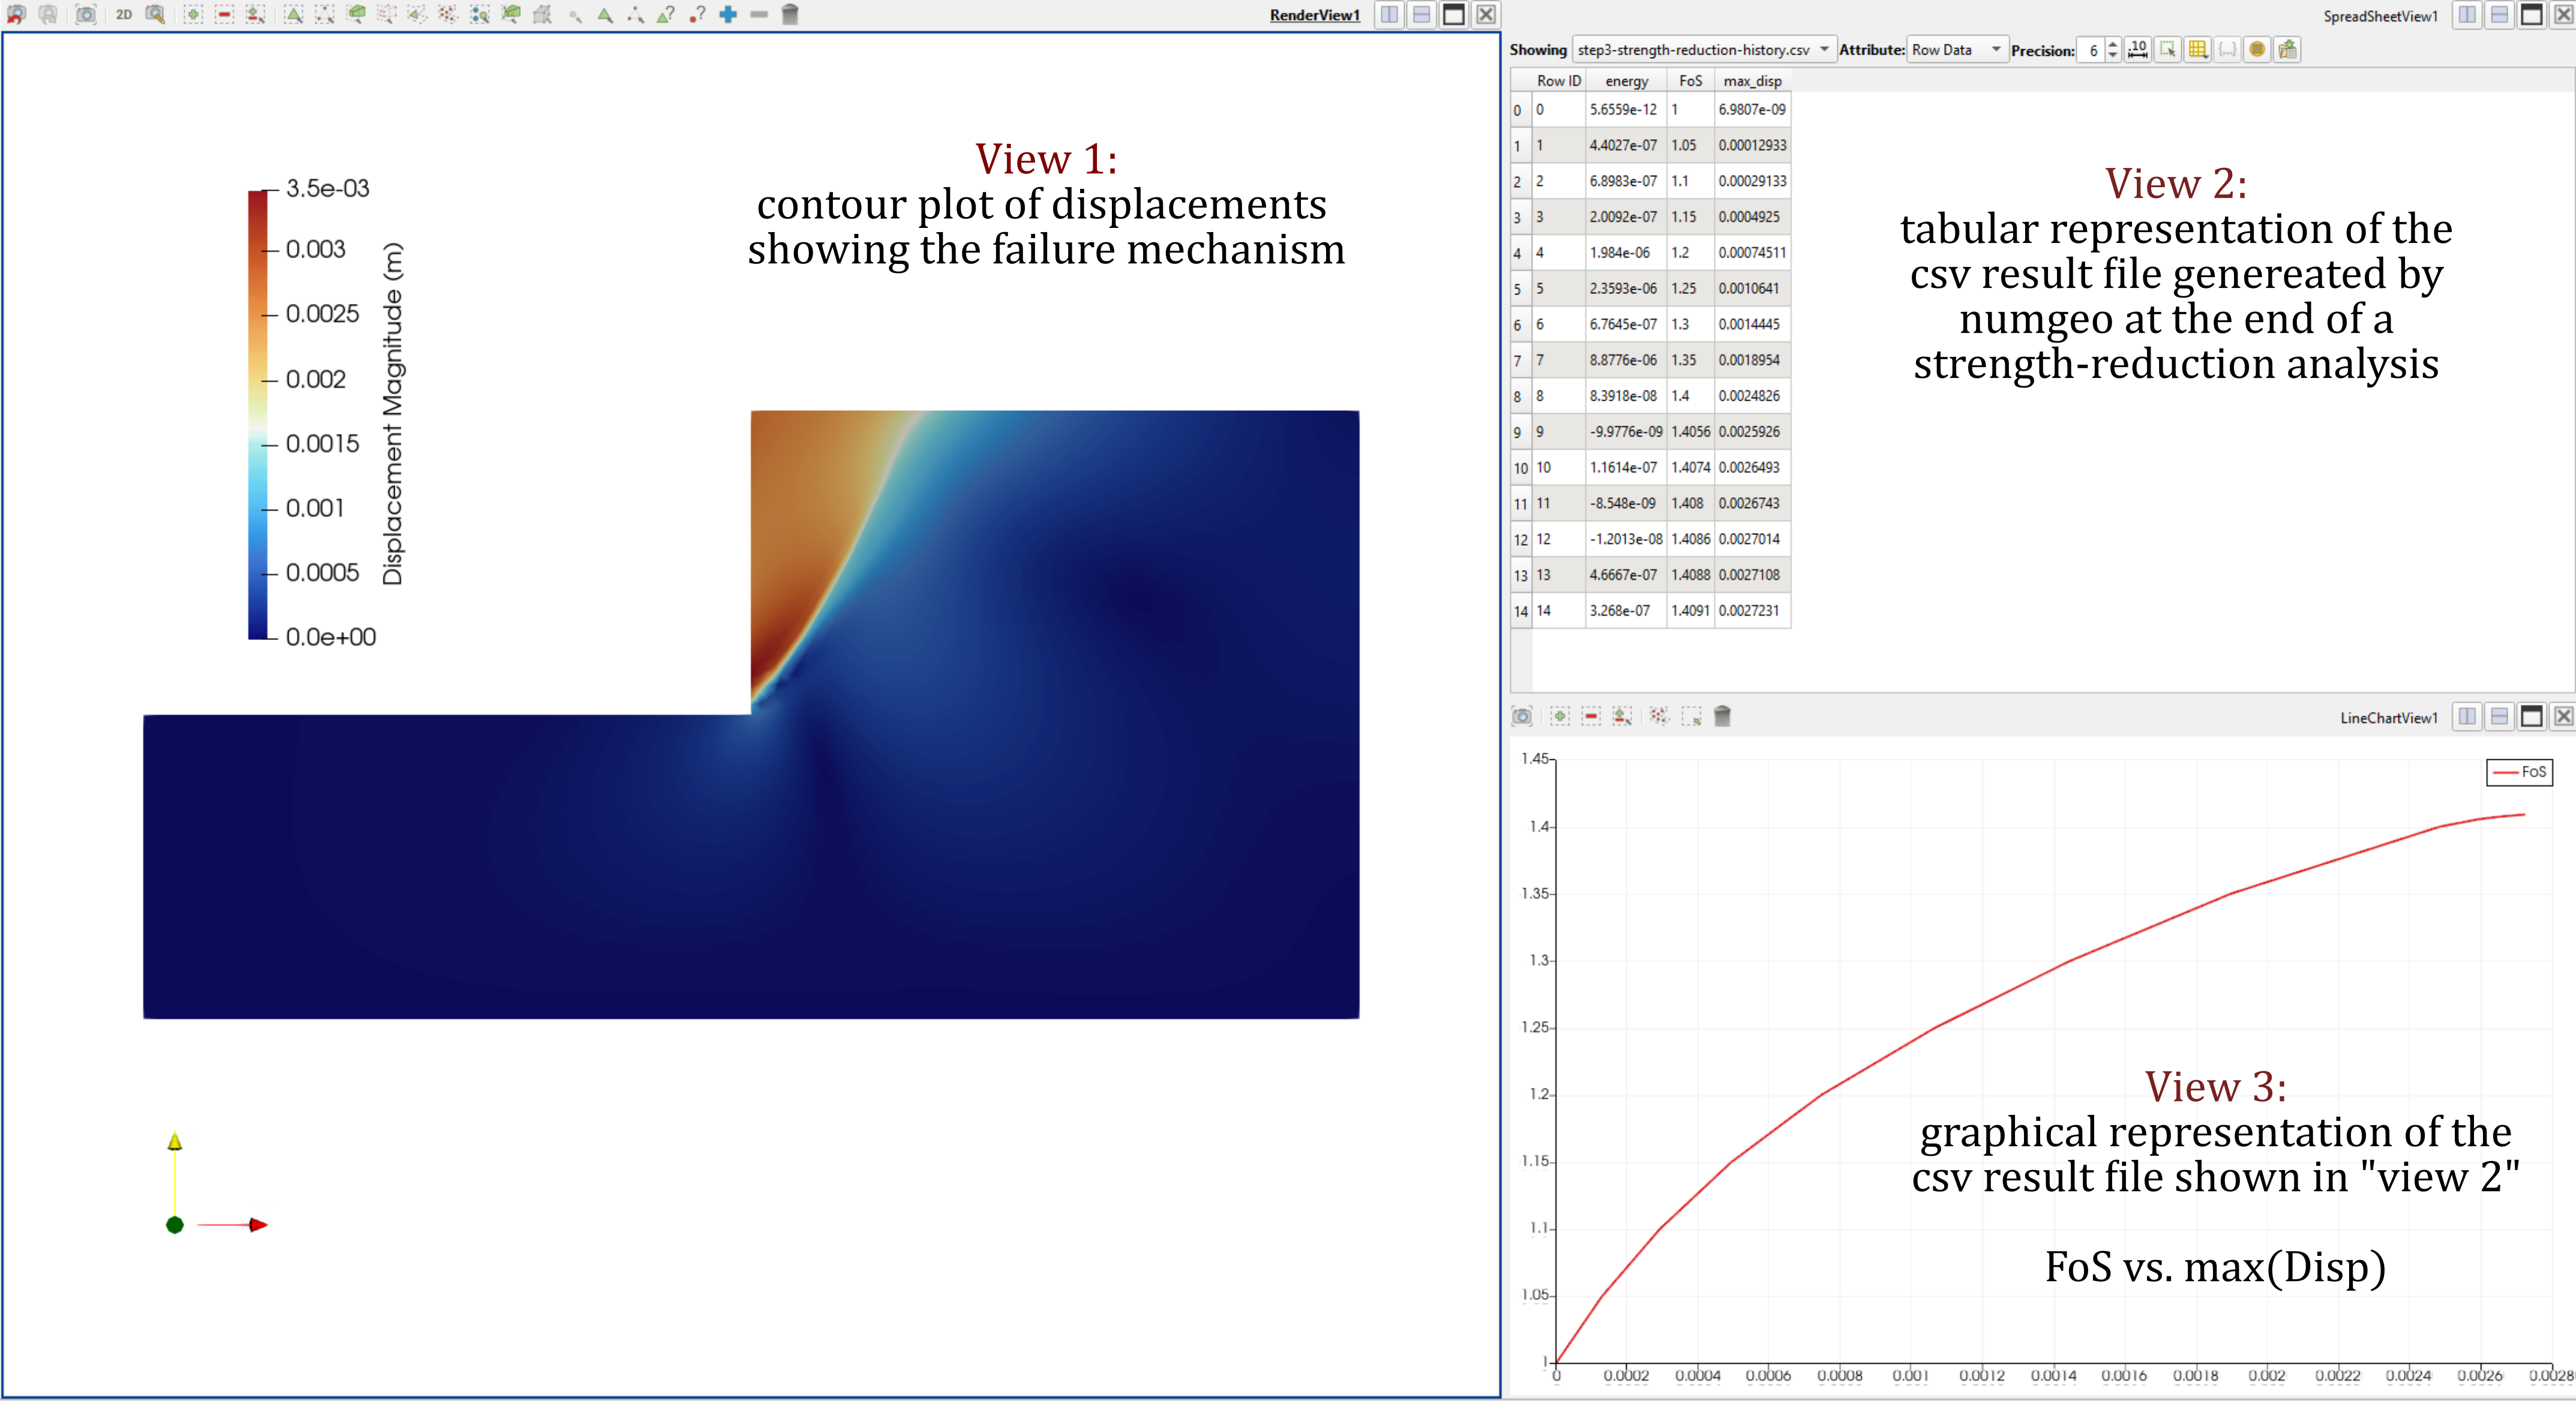The height and width of the screenshot is (1401, 2576).
Task: Split LineChartView1 horizontally
Action: 2467,715
